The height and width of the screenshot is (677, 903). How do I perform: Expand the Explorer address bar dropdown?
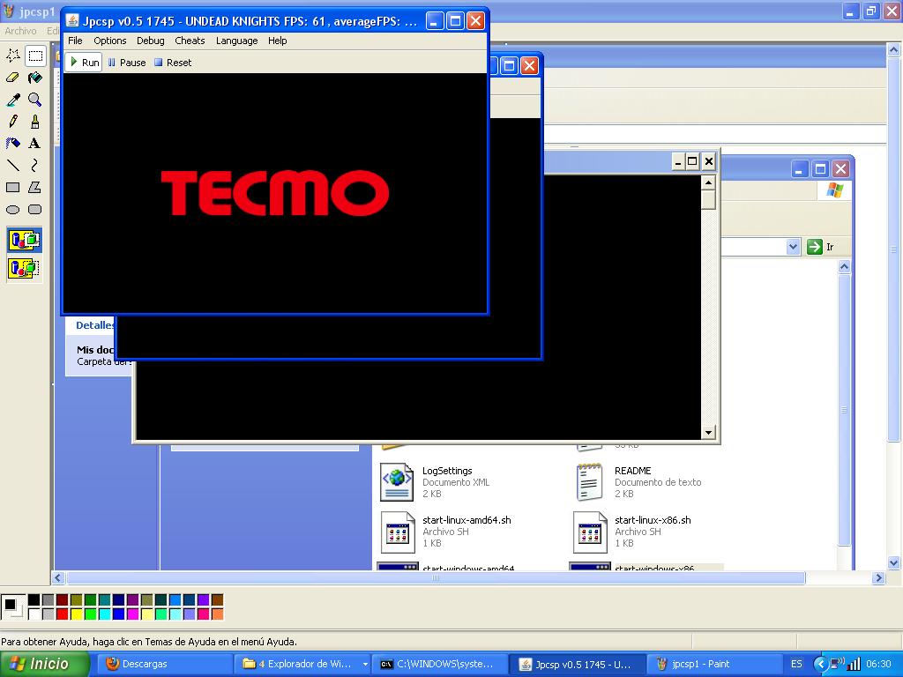(x=793, y=248)
